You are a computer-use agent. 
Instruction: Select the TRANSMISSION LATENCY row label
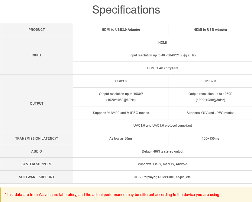coord(37,138)
